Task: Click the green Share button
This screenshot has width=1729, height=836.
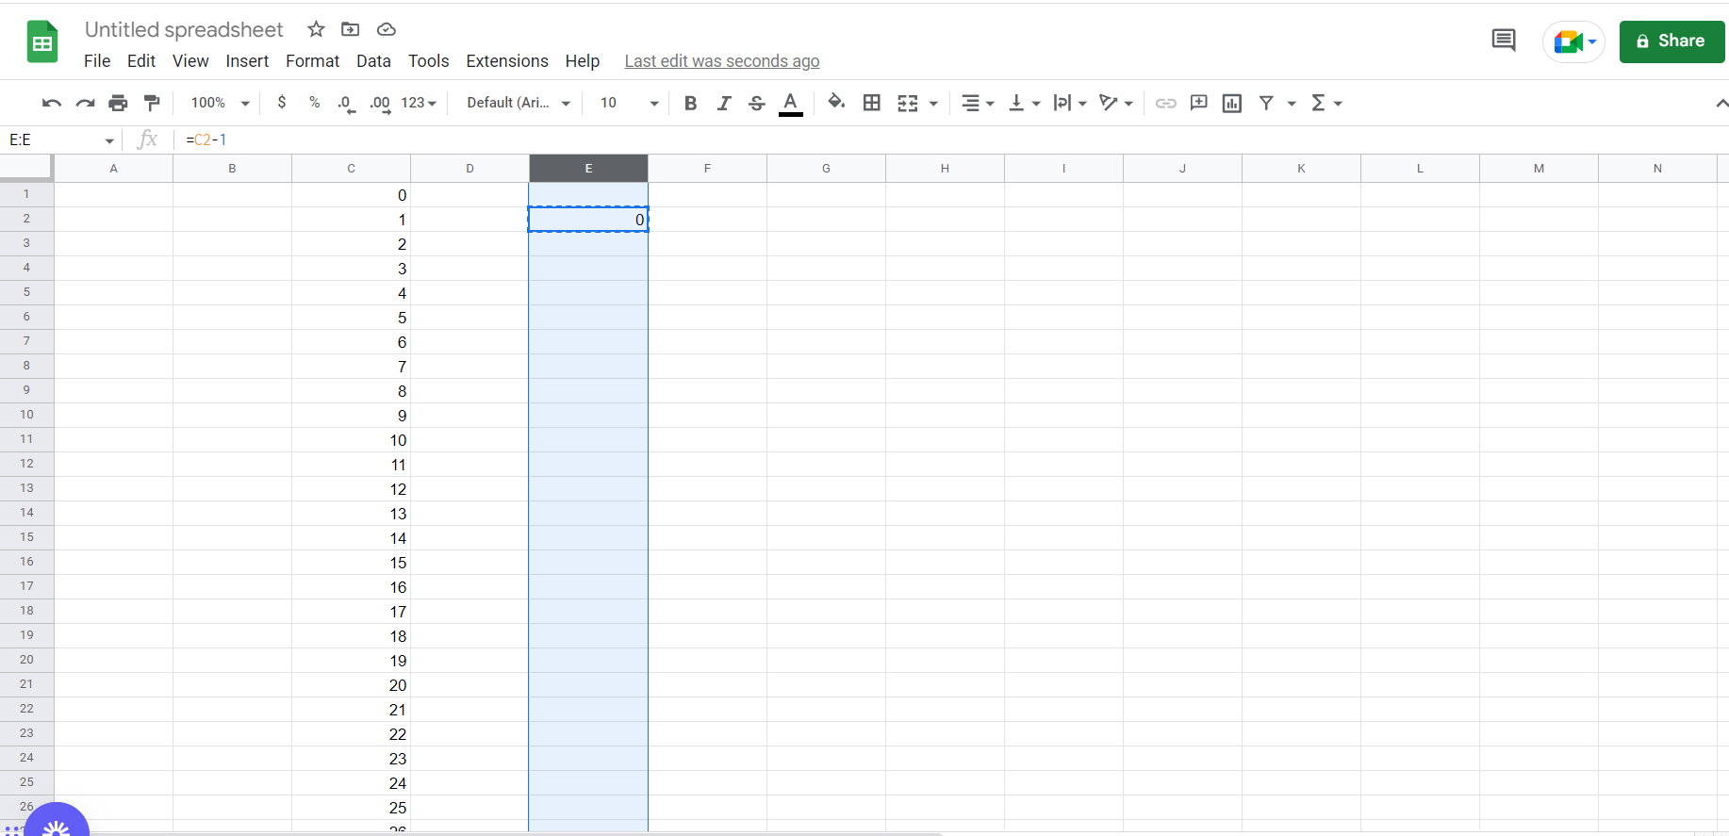Action: (x=1671, y=41)
